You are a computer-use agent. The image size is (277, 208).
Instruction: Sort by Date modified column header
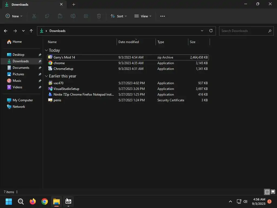pos(128,42)
